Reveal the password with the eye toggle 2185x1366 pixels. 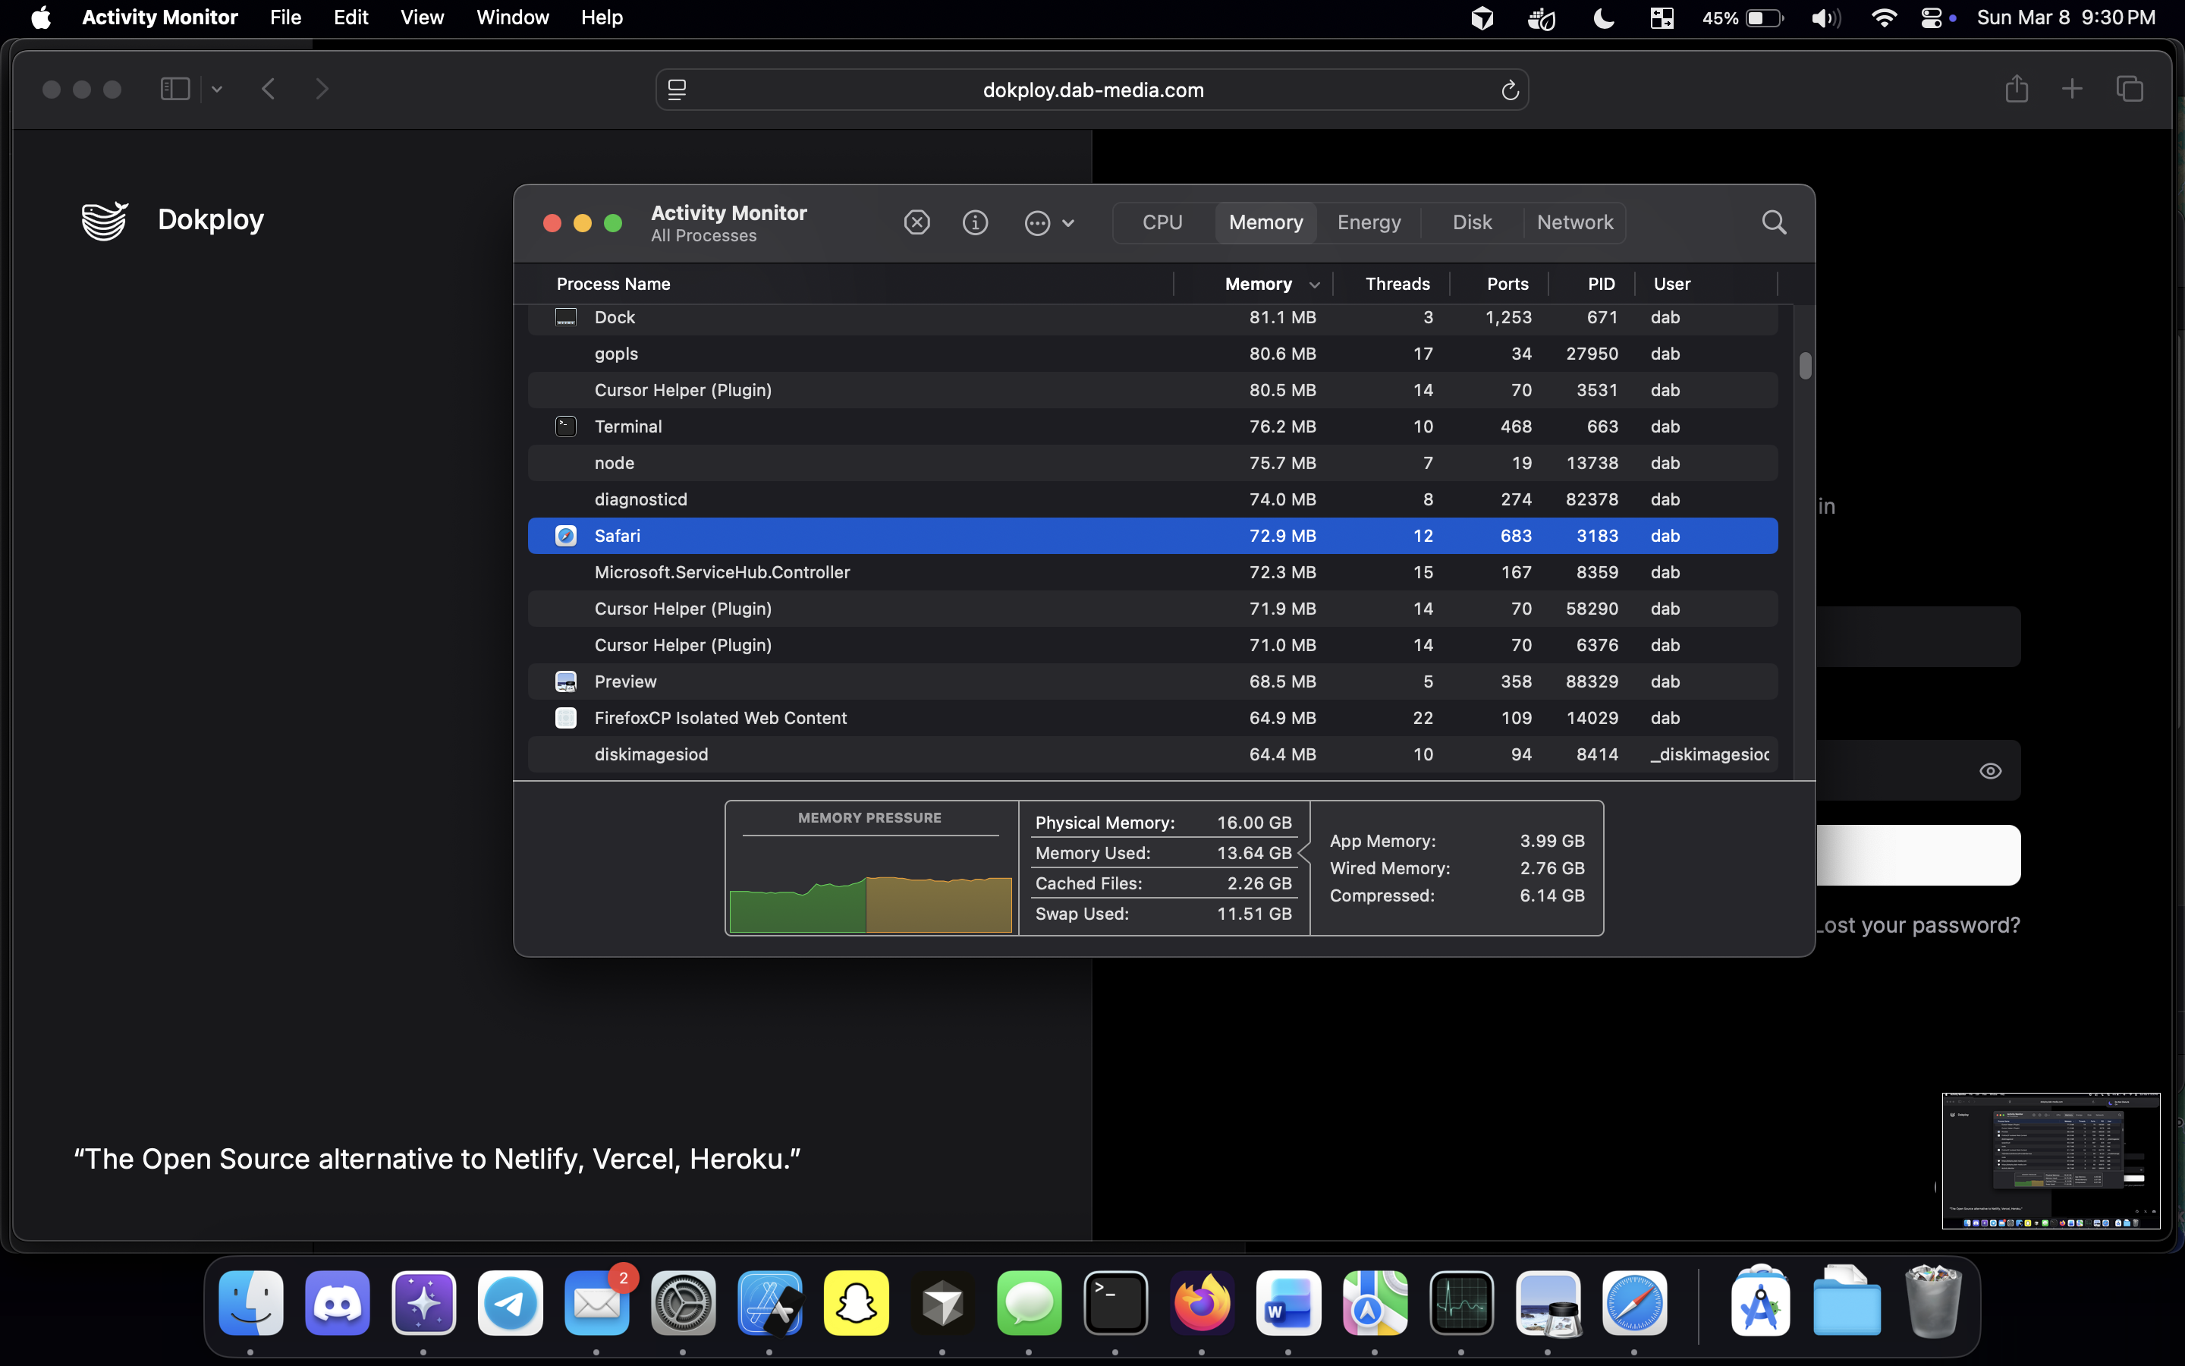[1990, 770]
